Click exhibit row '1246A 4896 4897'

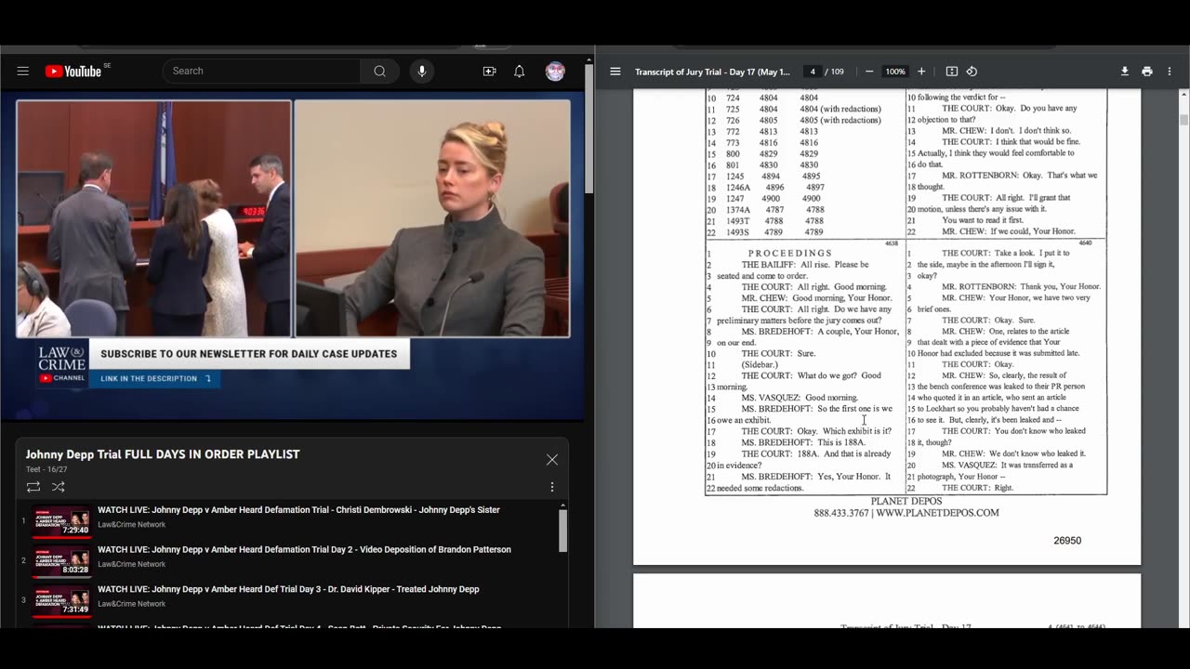coord(774,187)
